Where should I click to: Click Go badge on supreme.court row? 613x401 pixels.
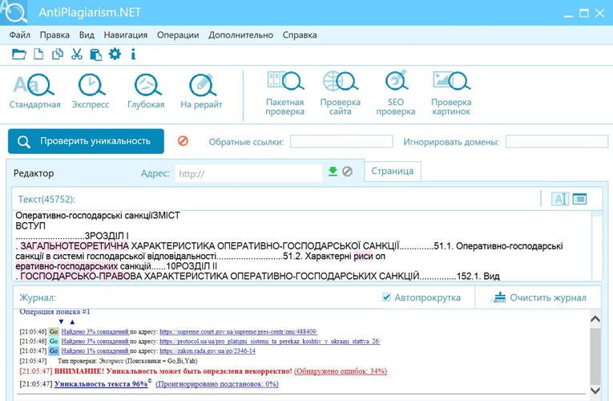point(54,332)
